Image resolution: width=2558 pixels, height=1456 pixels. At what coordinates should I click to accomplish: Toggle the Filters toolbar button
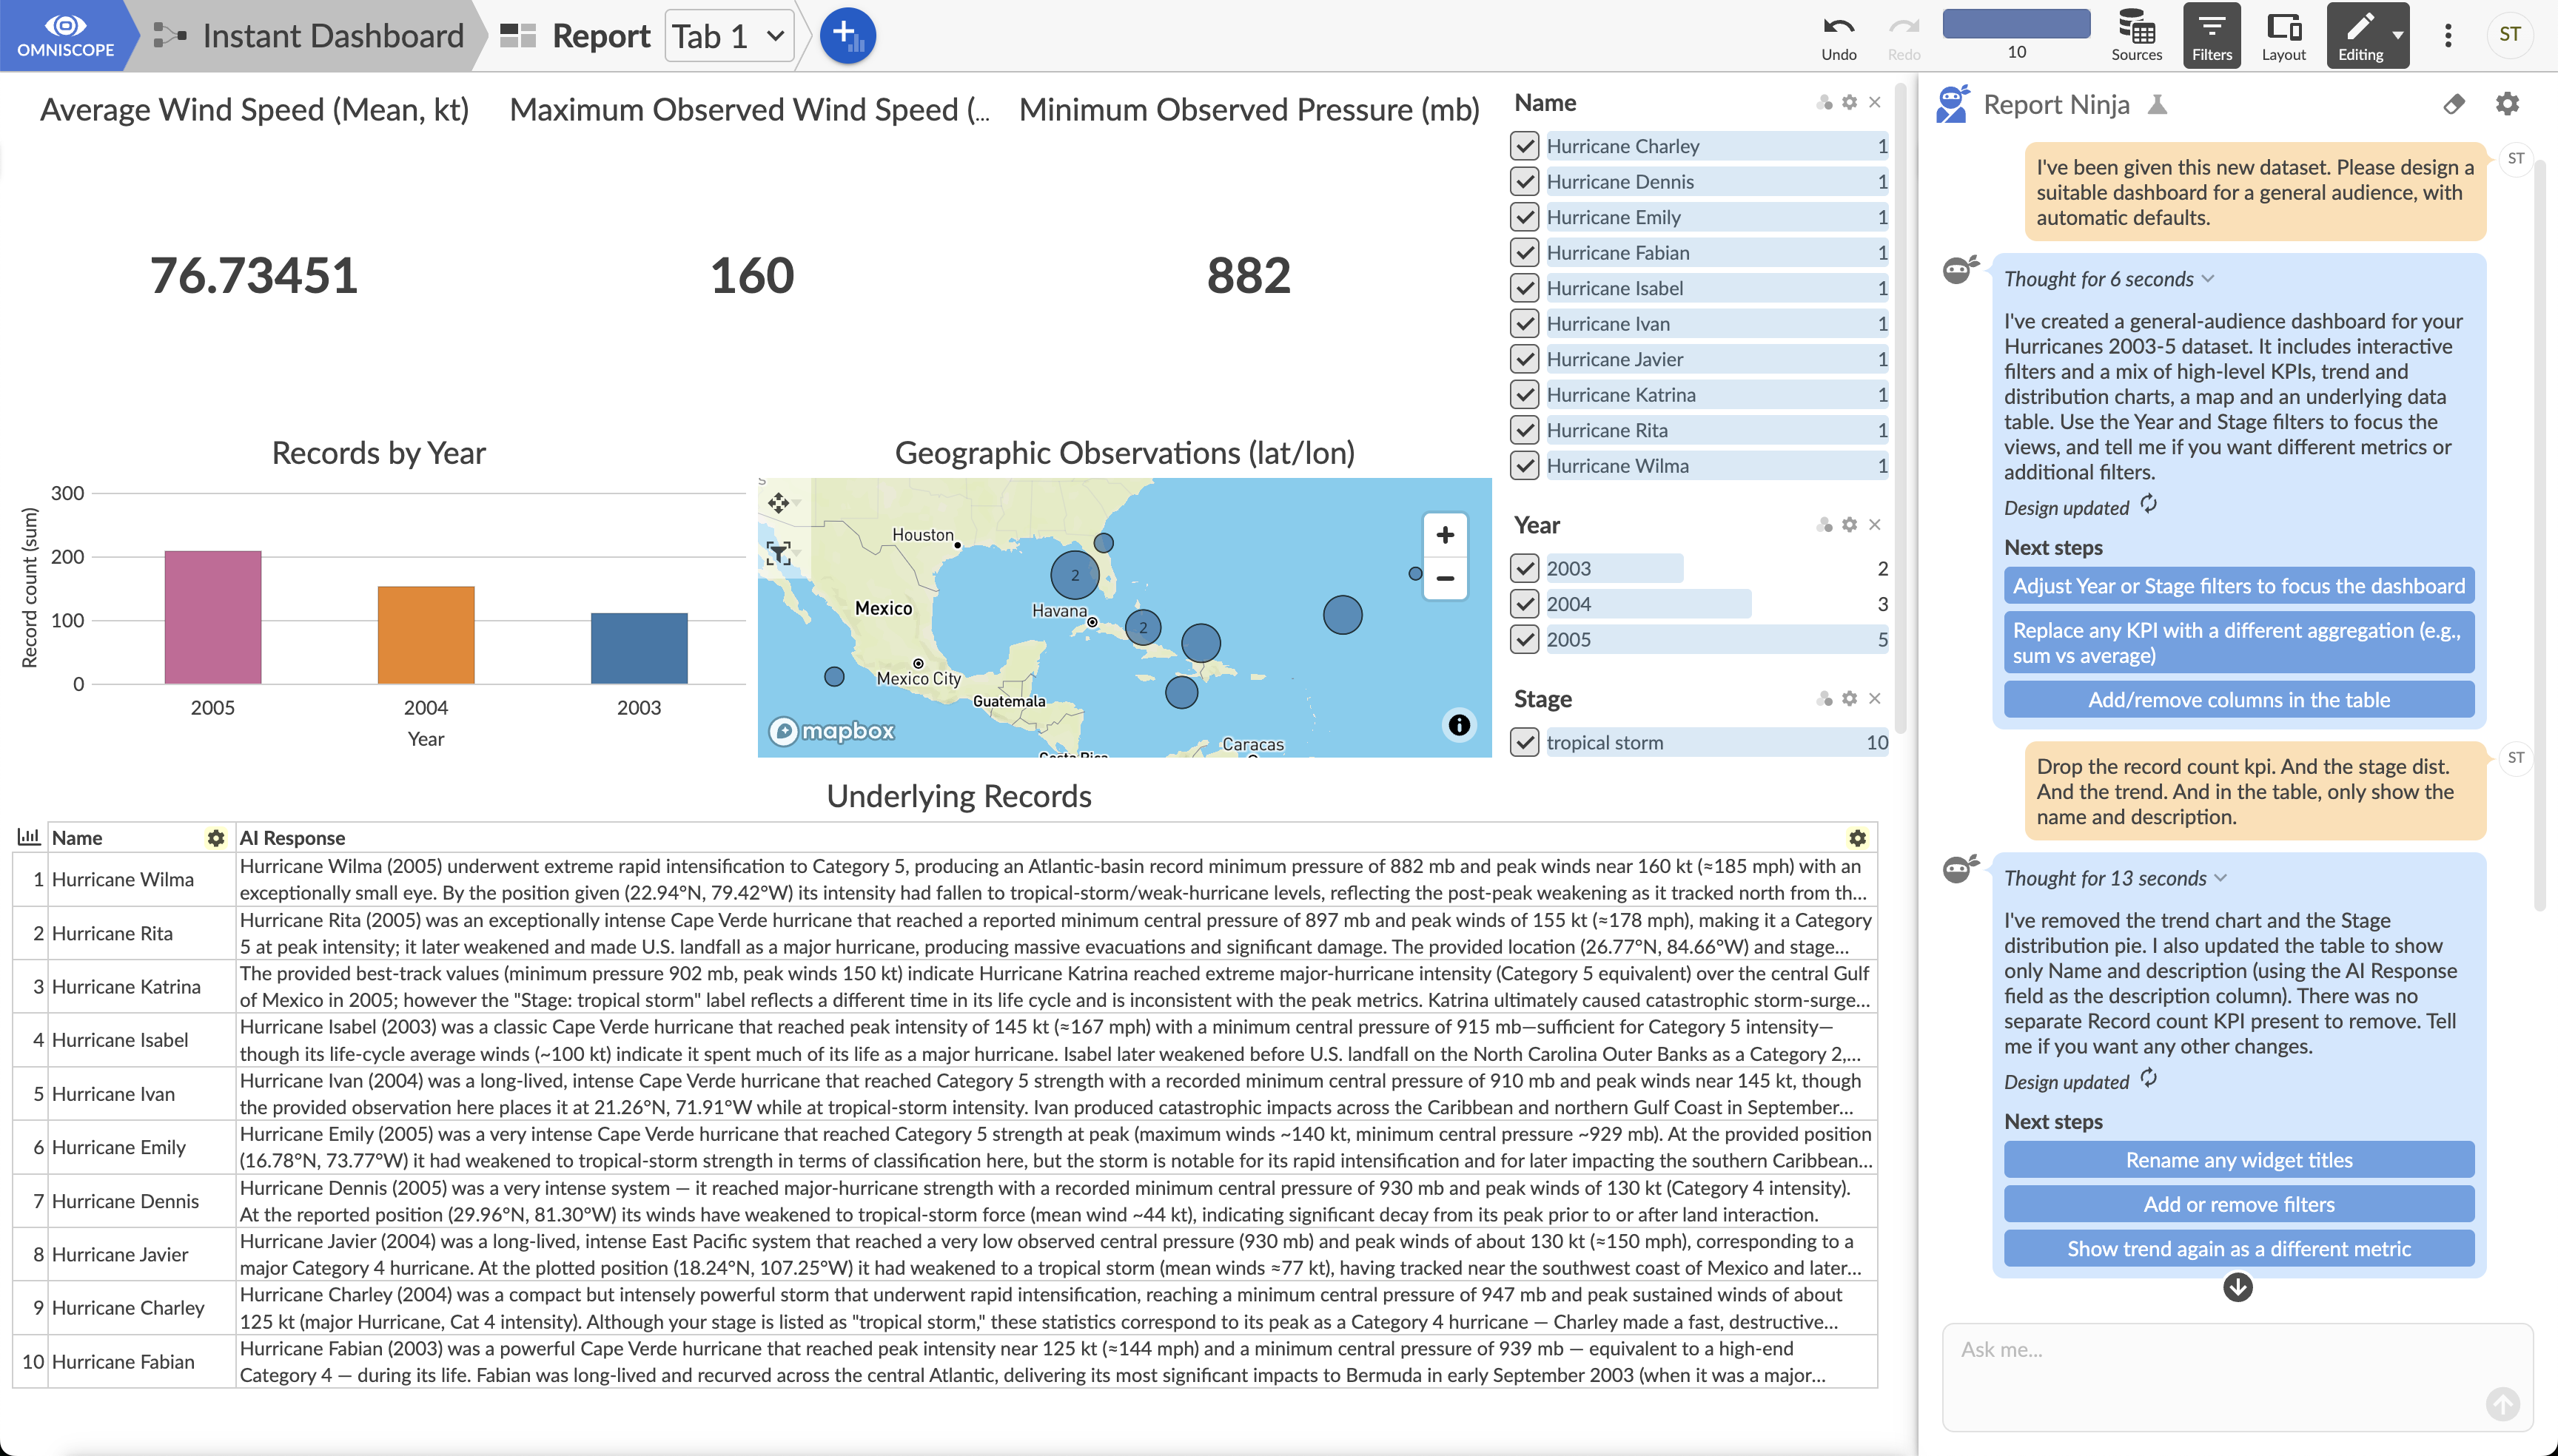coord(2211,35)
